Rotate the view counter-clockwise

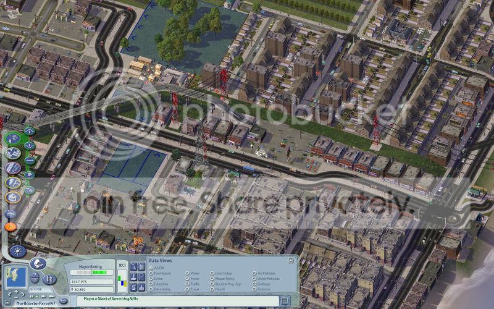point(9,294)
